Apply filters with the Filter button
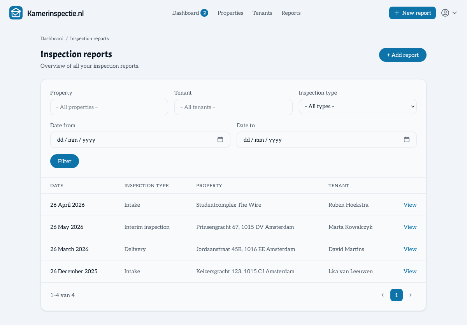The image size is (467, 325). (65, 161)
